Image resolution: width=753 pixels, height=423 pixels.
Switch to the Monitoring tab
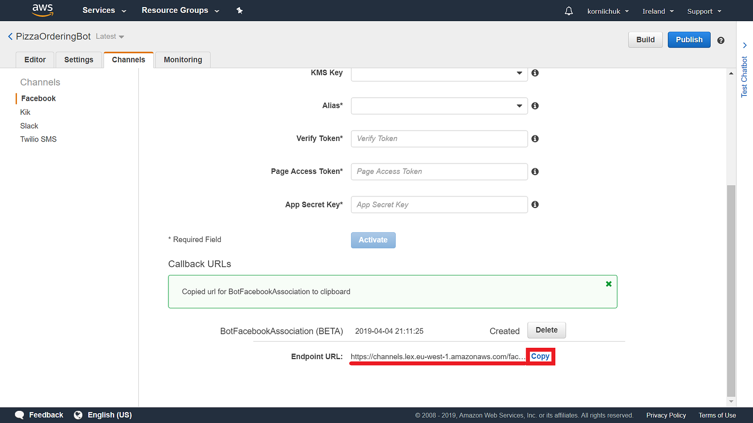click(183, 60)
